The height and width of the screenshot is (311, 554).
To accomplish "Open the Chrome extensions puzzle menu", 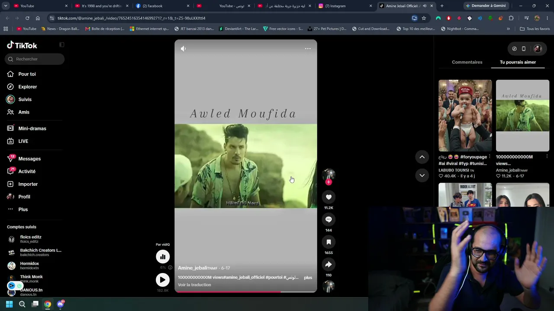I will 511,18.
